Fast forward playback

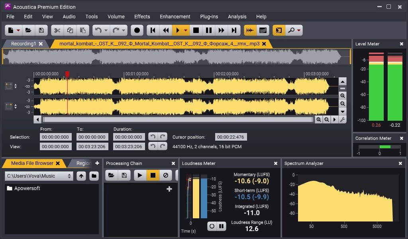coord(222,30)
